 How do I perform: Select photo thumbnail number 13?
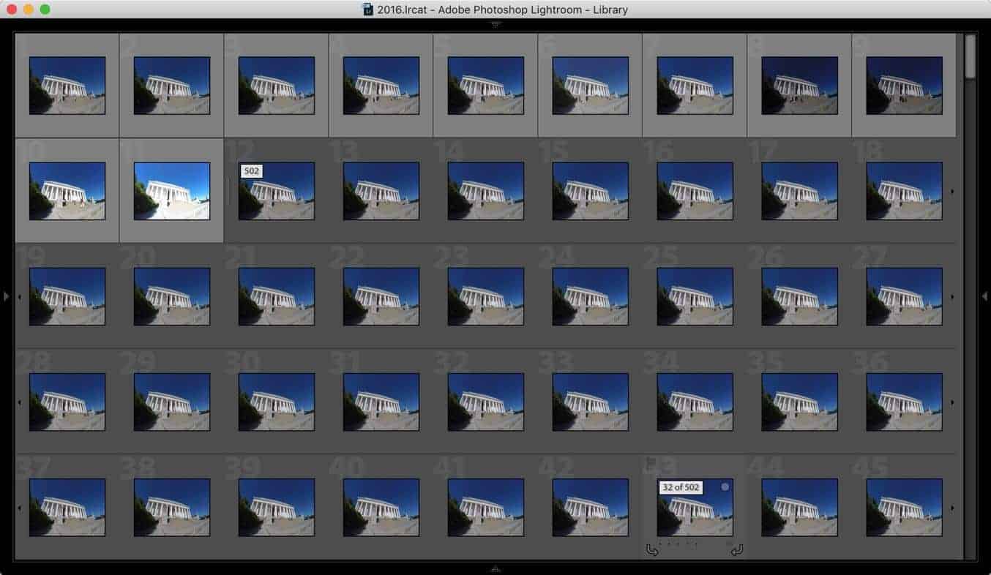381,191
